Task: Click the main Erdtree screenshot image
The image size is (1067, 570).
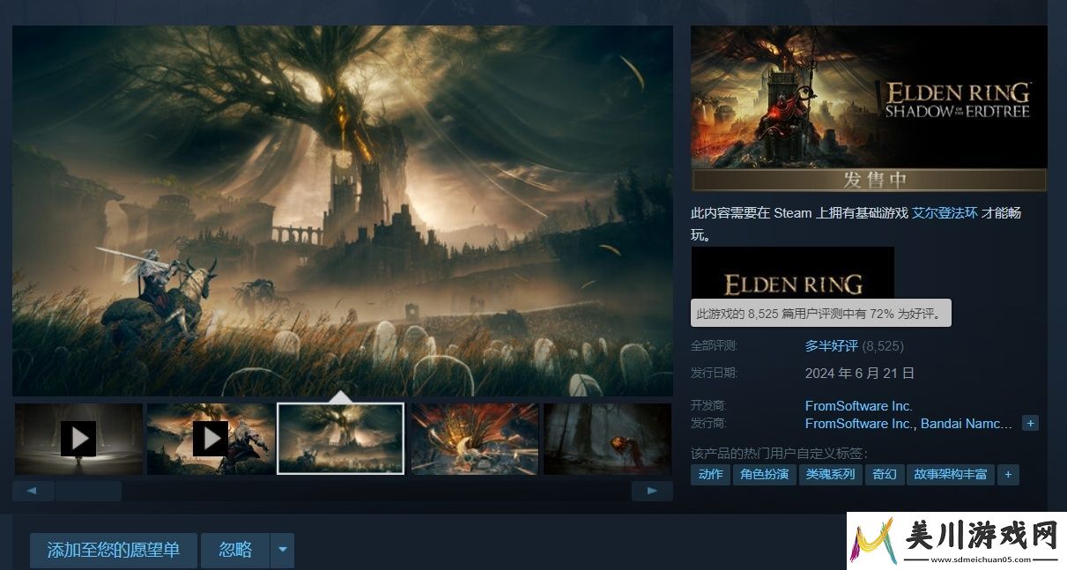Action: point(343,211)
